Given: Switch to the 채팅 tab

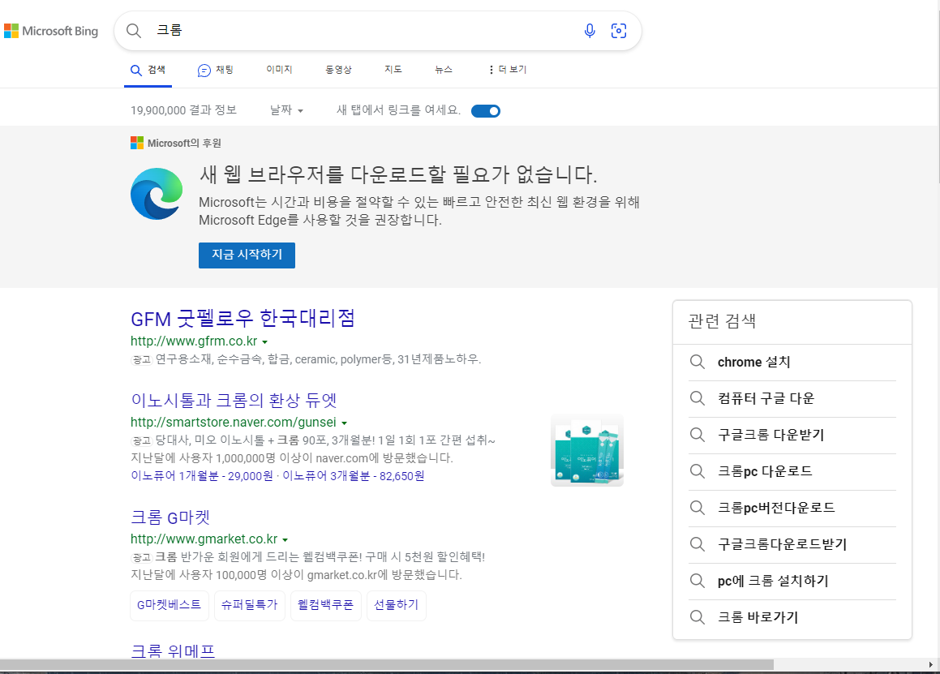Looking at the screenshot, I should 215,71.
